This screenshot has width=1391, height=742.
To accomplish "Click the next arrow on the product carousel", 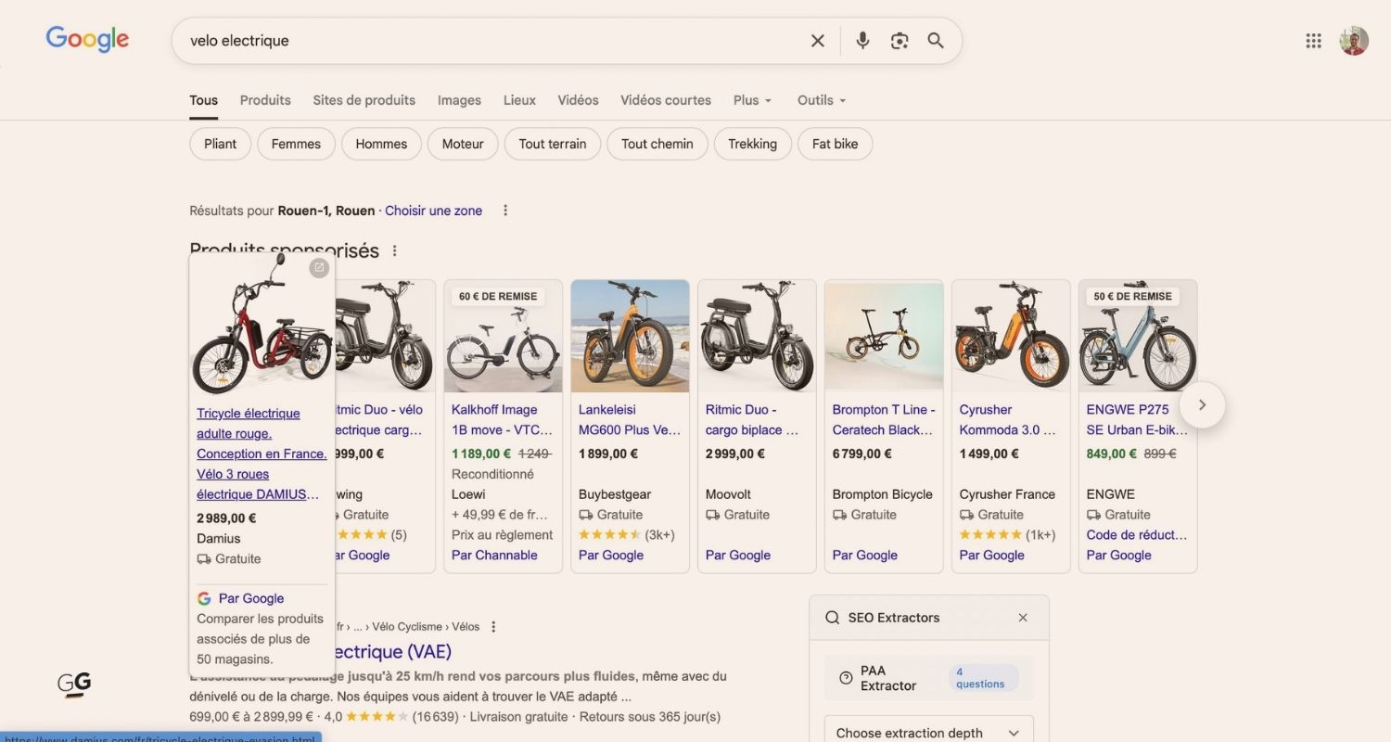I will point(1201,405).
